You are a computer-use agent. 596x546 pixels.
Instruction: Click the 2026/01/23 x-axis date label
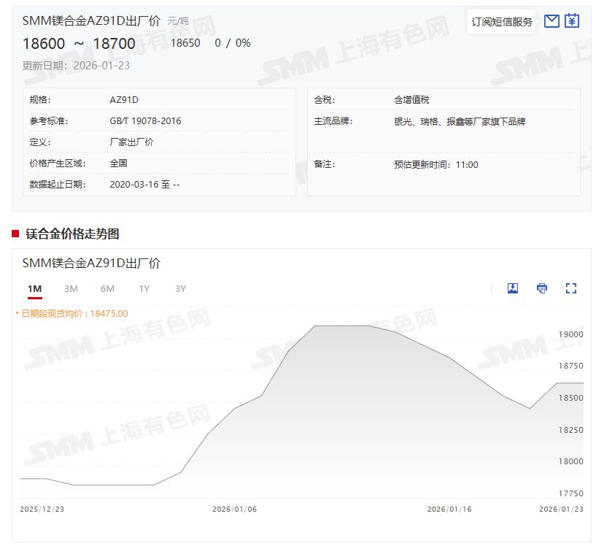coord(561,509)
